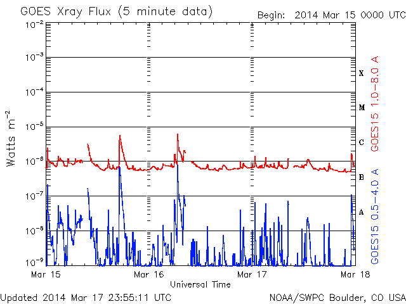Screen dimensions: 406x304
Task: Click the Begin 2014 Mar 15 timestamp
Action: tap(330, 15)
